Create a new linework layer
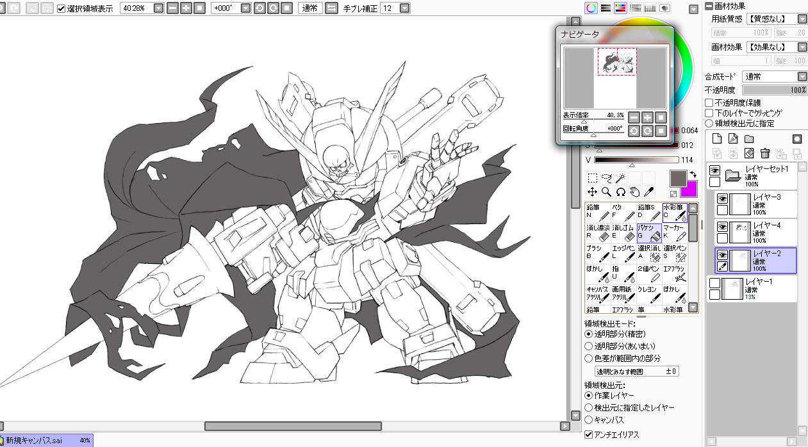Viewport: 808px width, 447px height. (733, 139)
